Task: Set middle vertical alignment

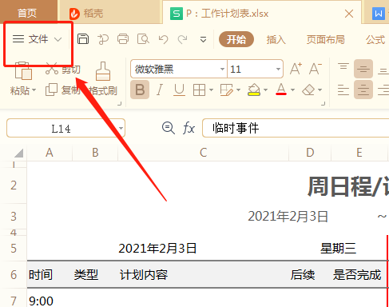Action: [x=363, y=69]
